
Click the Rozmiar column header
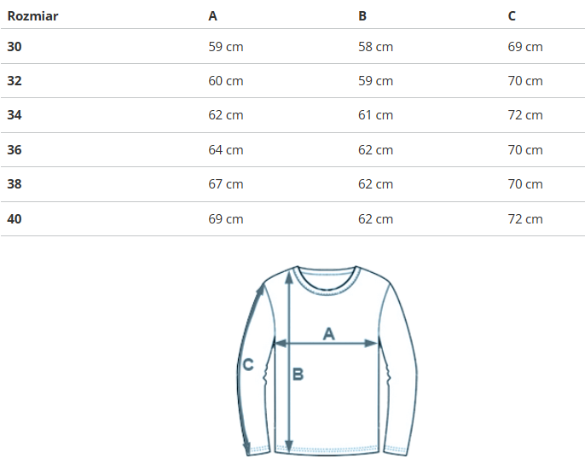(33, 15)
